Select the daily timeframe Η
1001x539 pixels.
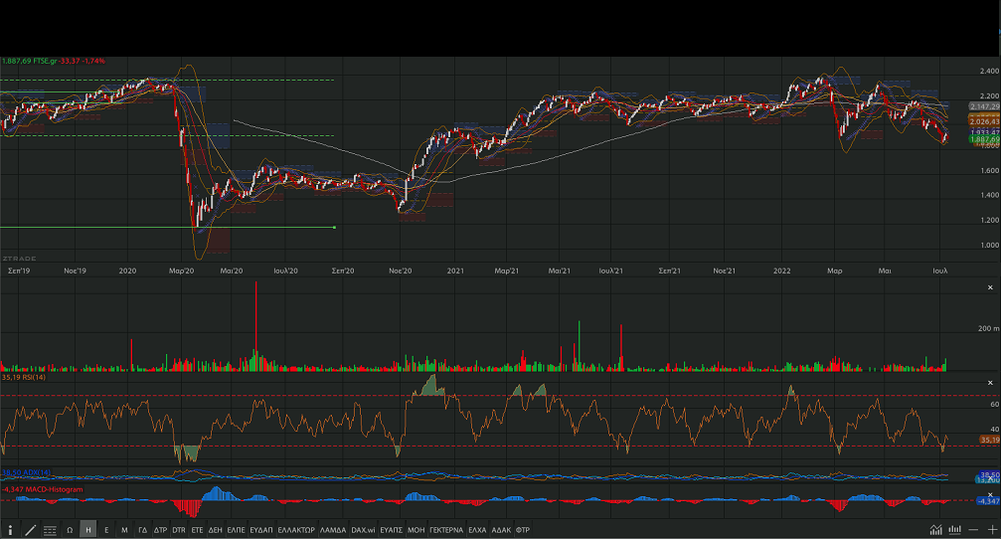point(88,530)
